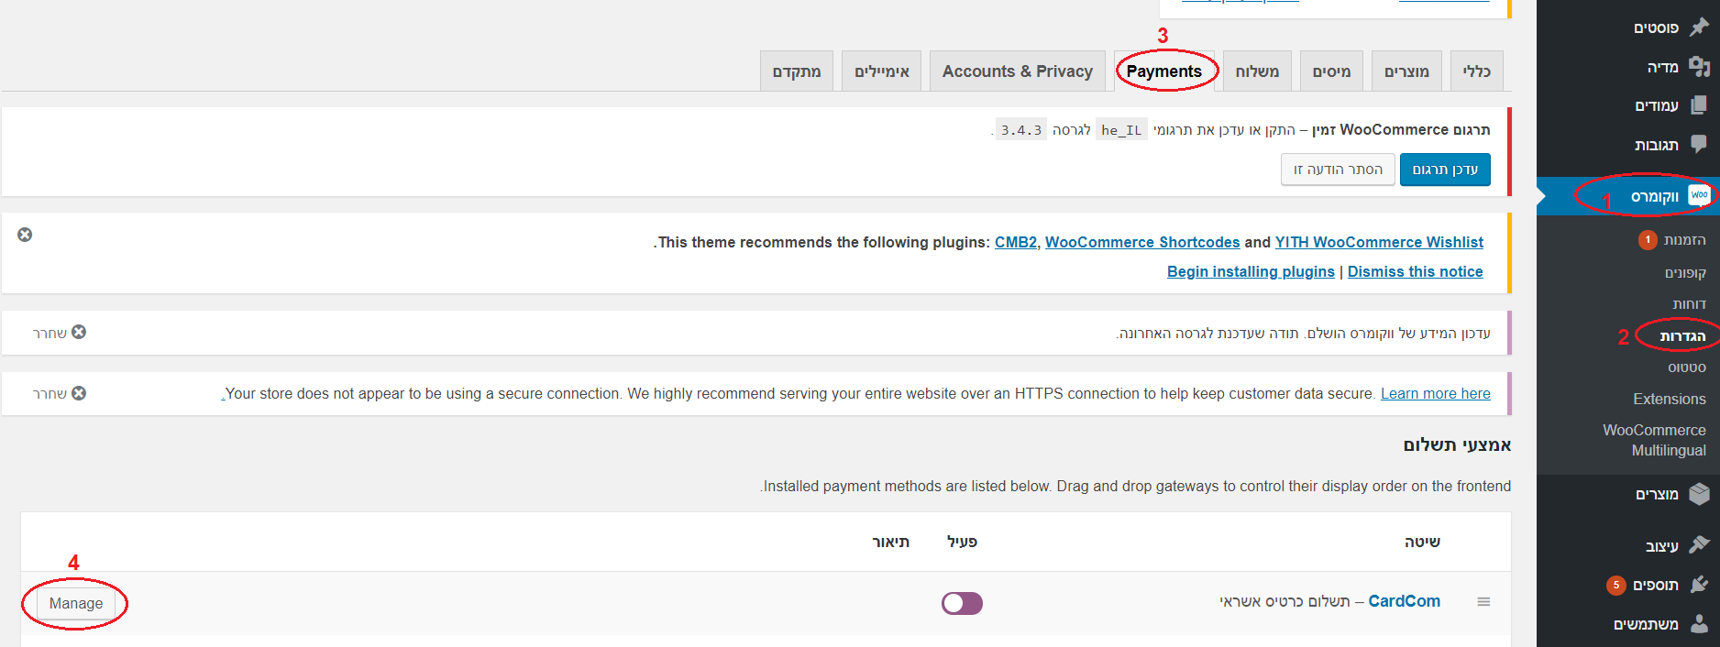Click the CardCom drag handle
Image resolution: width=1720 pixels, height=647 pixels.
[x=1483, y=602]
